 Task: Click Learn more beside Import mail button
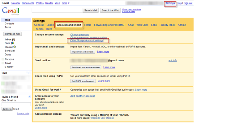tap(103, 52)
